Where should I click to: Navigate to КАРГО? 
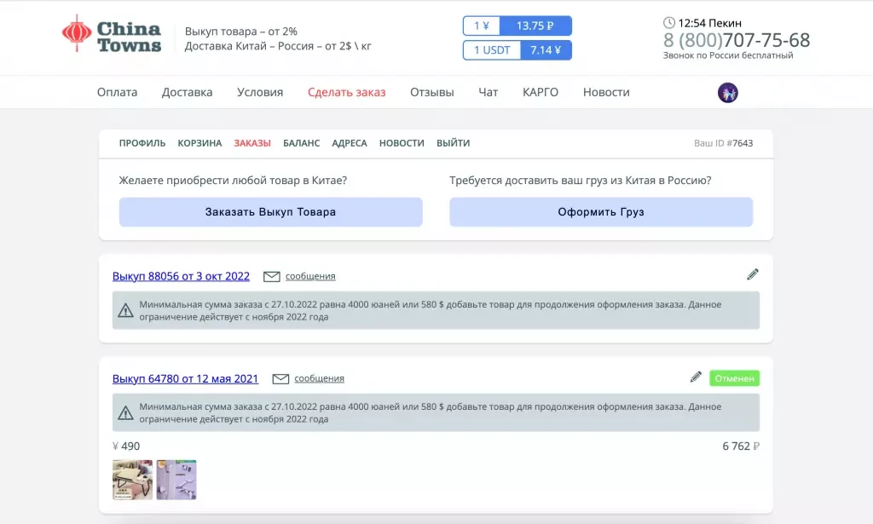tap(540, 92)
